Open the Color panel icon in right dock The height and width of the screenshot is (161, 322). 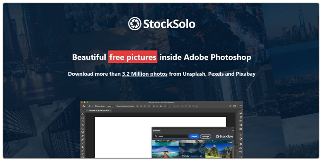point(241,113)
